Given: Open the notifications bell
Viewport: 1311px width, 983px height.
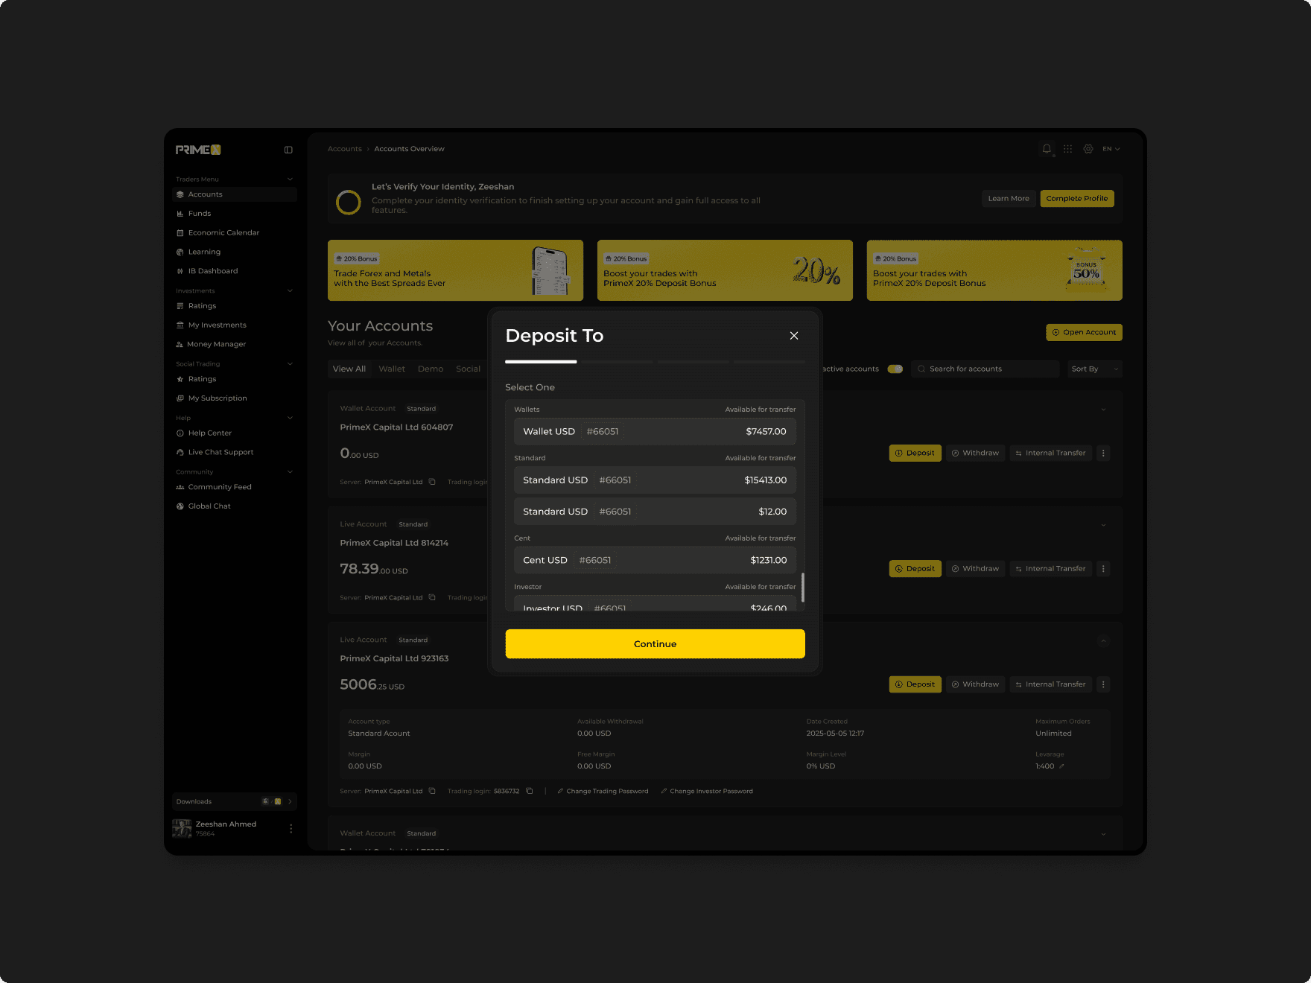Looking at the screenshot, I should [1047, 149].
